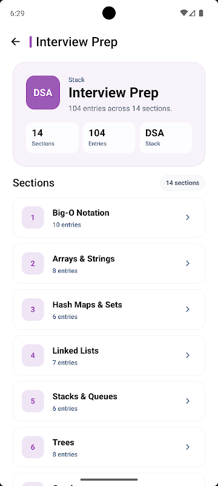Image resolution: width=218 pixels, height=486 pixels.
Task: Tap the battery status icon
Action: (201, 13)
